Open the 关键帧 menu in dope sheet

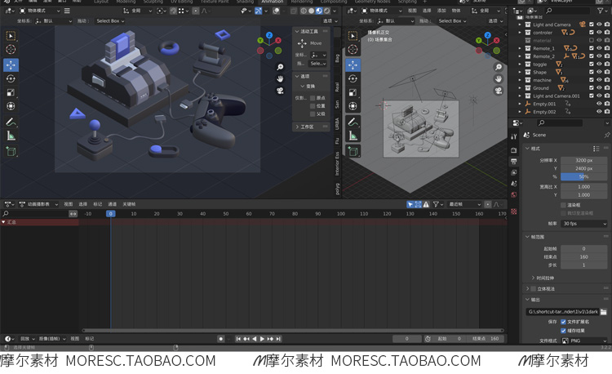coord(129,204)
